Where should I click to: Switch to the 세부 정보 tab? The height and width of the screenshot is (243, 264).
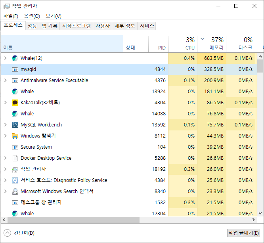(125, 26)
